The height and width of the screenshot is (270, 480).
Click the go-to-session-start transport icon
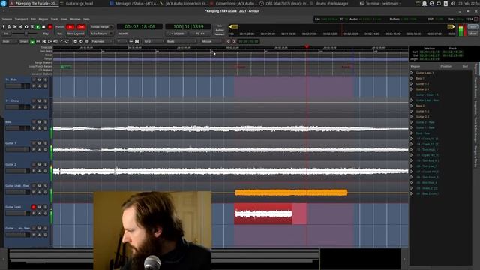point(15,27)
